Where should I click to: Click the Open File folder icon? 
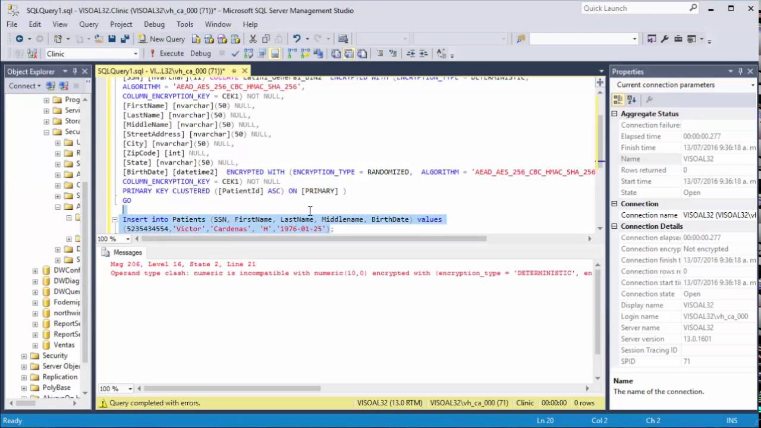(99, 39)
